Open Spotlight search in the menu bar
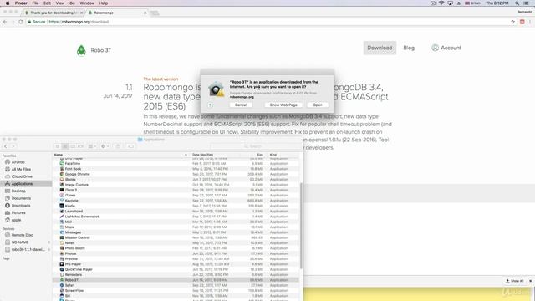 pyautogui.click(x=517, y=3)
